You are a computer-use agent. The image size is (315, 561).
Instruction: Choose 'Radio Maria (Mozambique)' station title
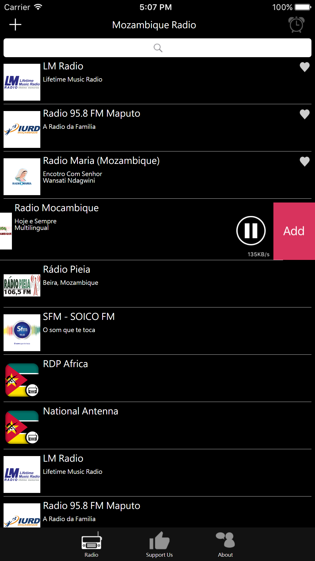point(101,161)
